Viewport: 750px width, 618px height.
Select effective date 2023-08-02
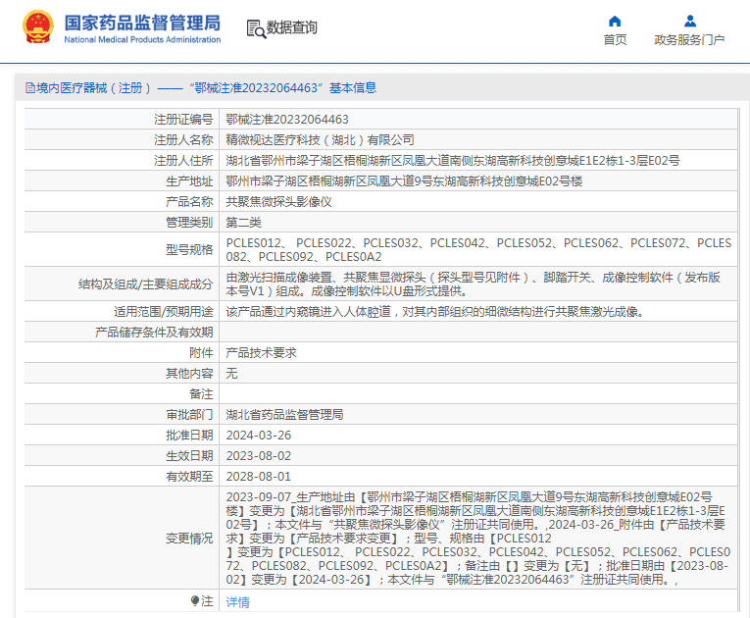coord(258,455)
